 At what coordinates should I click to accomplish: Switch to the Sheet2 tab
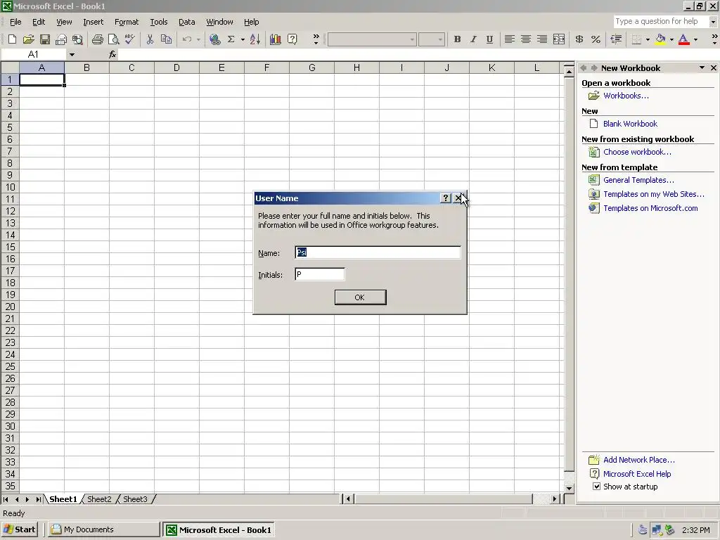[x=99, y=499]
